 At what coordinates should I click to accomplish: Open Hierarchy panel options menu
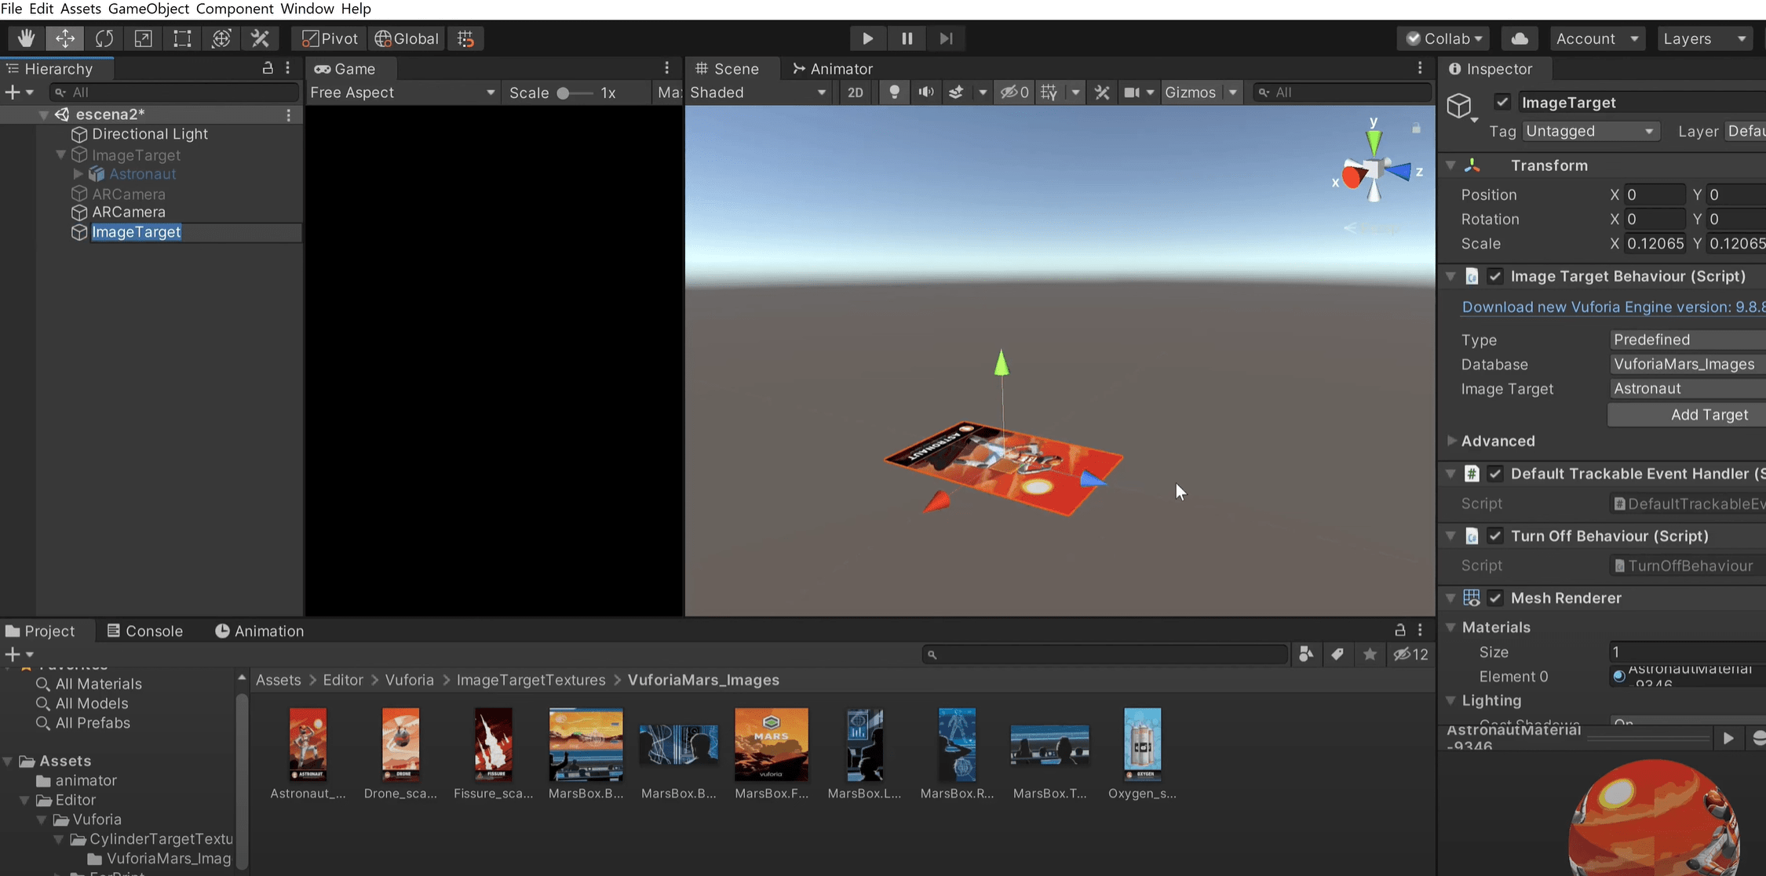click(x=288, y=68)
